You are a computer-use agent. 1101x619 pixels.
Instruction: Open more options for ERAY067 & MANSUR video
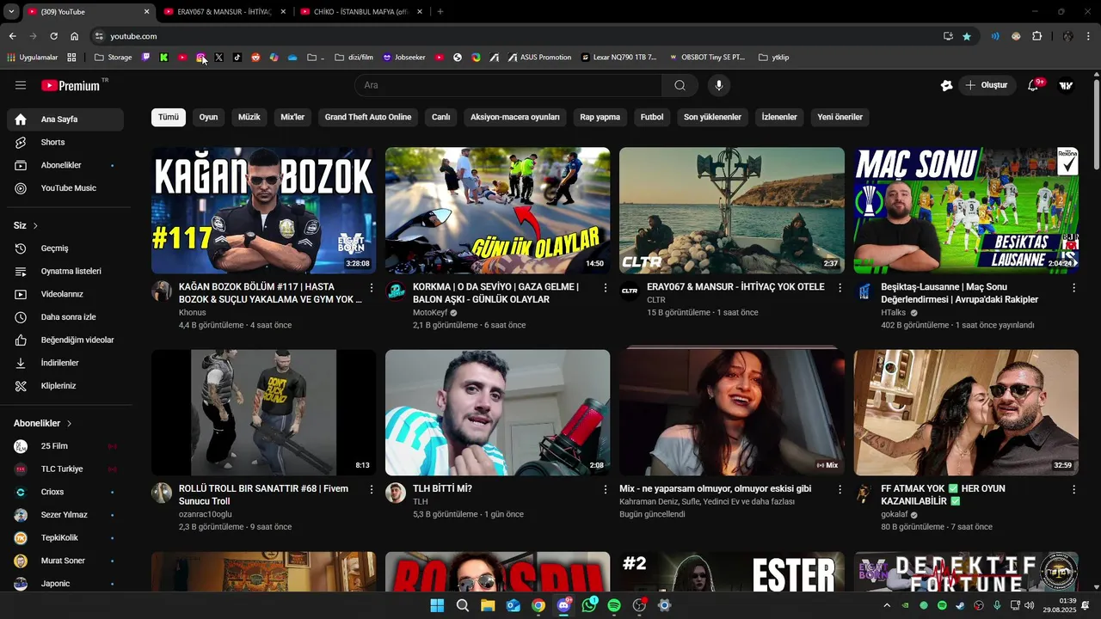840,287
